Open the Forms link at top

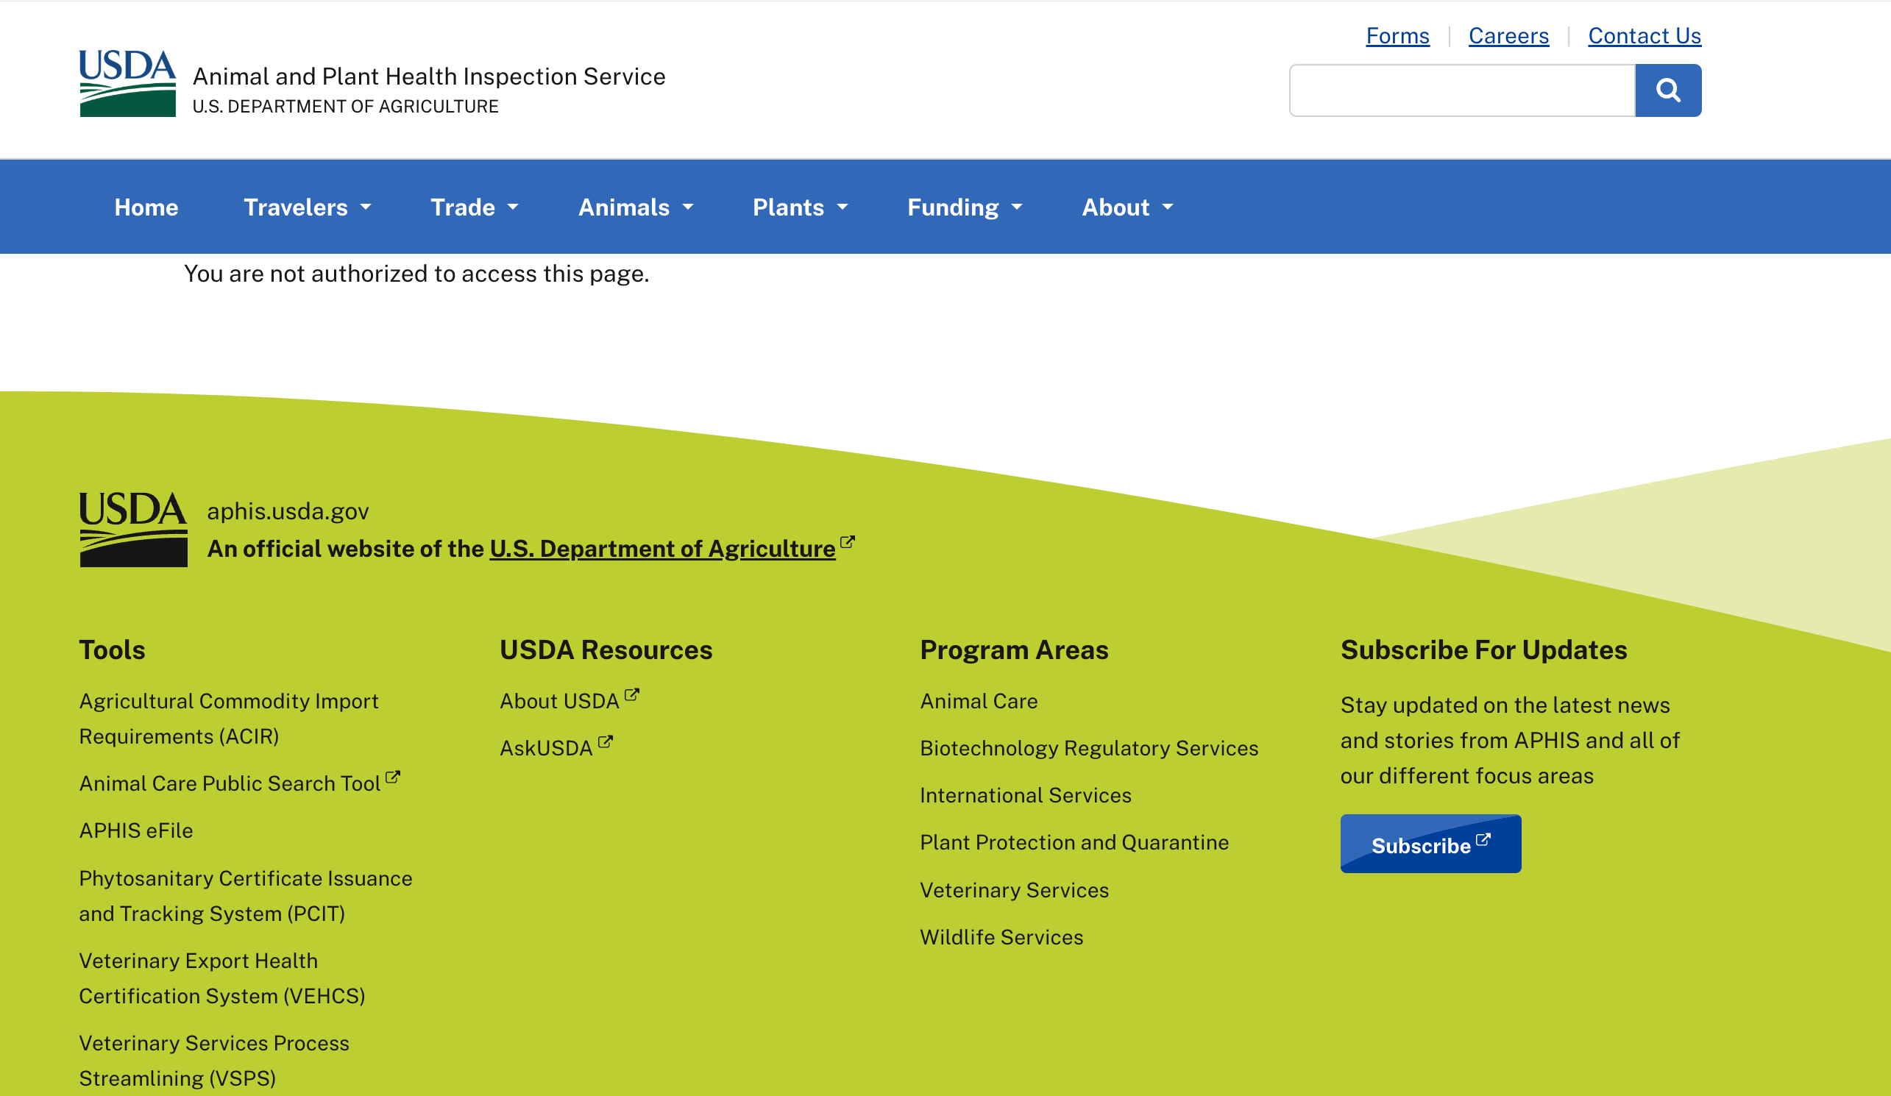pyautogui.click(x=1397, y=35)
